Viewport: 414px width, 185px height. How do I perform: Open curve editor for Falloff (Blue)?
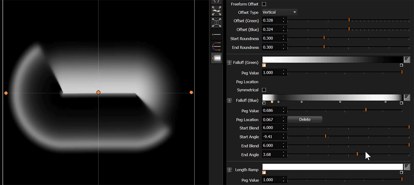(x=407, y=97)
